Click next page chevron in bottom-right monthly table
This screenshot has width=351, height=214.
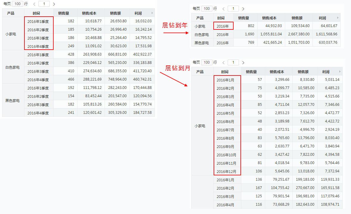point(243,63)
